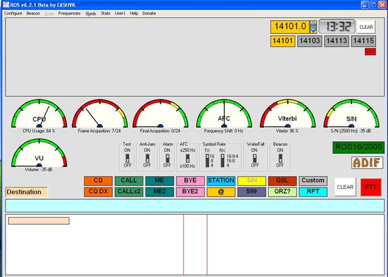The height and width of the screenshot is (277, 388).
Task: Click the red PTT button
Action: click(x=371, y=188)
